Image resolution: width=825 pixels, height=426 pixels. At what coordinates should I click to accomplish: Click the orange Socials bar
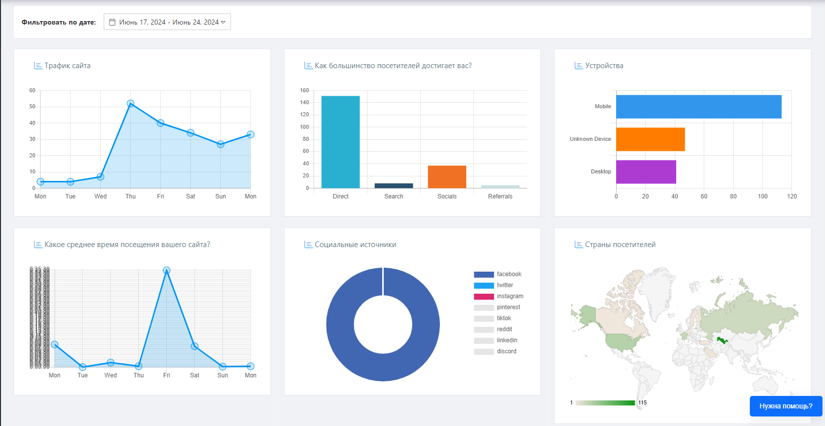pyautogui.click(x=447, y=177)
